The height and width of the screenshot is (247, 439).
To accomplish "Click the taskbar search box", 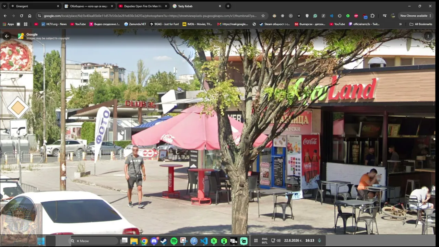I will tap(94, 241).
